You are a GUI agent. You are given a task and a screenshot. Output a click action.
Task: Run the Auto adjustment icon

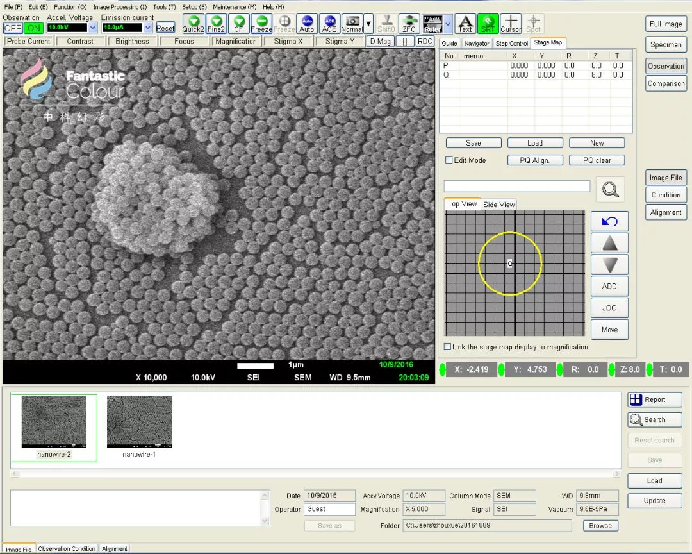(307, 24)
